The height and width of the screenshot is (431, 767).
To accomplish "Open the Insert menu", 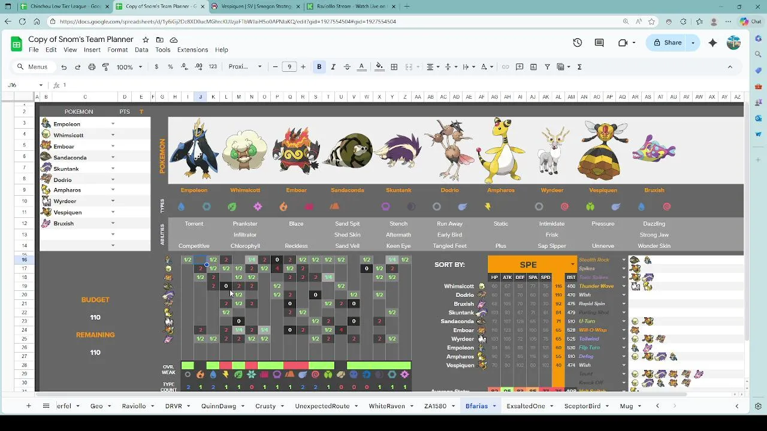I will click(x=92, y=50).
